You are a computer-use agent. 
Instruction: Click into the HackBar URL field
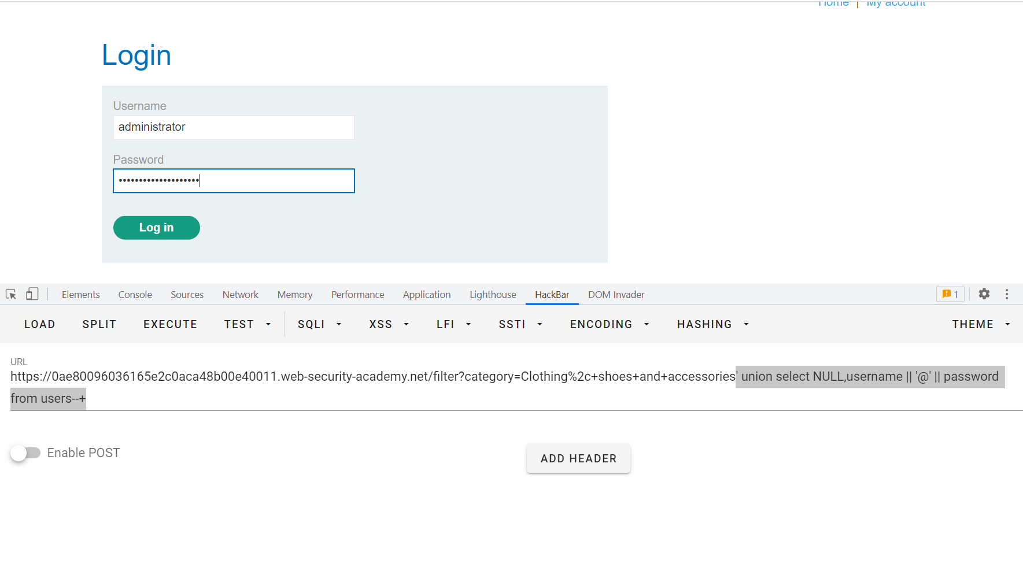(516, 388)
